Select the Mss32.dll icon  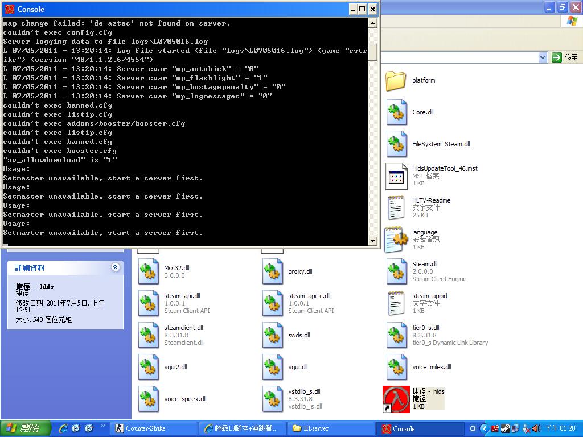coord(149,271)
